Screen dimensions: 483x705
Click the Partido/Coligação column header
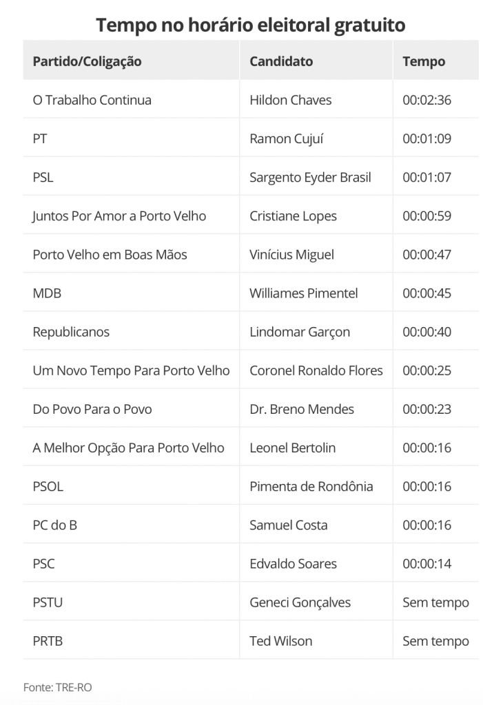click(87, 61)
